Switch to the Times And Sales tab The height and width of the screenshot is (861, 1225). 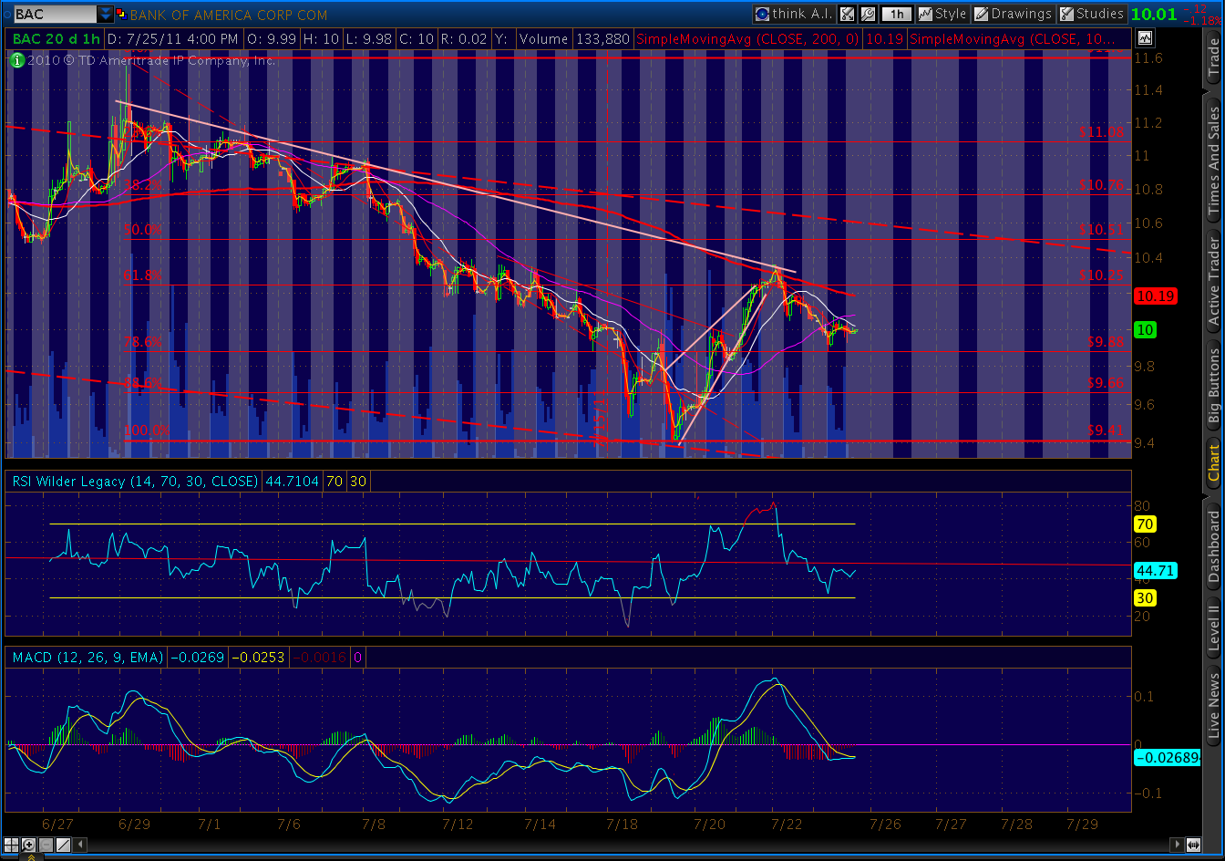(x=1213, y=161)
